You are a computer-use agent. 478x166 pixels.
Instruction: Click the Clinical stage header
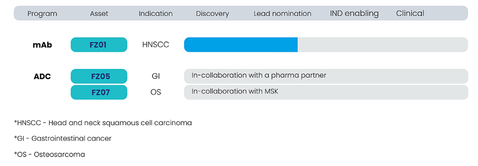tap(410, 13)
